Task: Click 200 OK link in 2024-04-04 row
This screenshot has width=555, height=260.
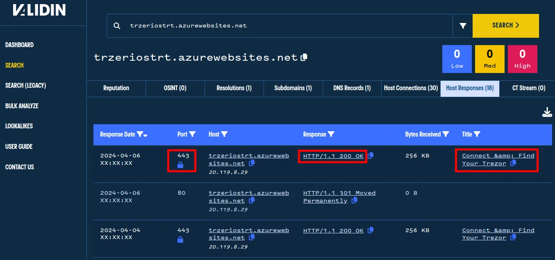Action: 333,230
